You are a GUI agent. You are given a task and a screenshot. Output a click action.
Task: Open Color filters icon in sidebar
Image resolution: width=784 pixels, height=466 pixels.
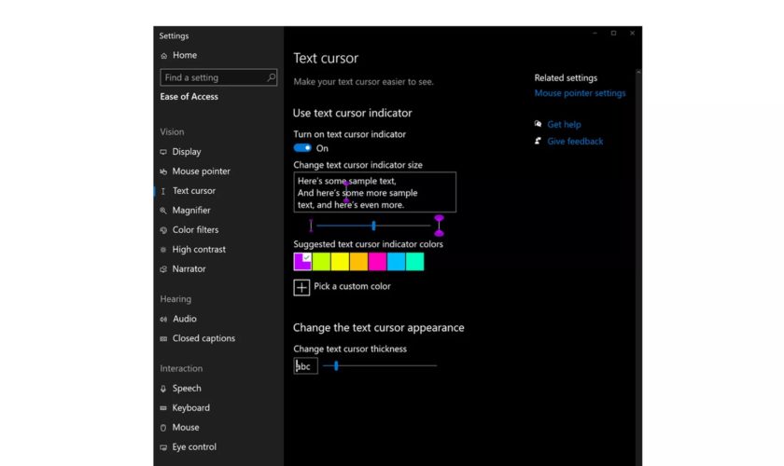click(164, 230)
